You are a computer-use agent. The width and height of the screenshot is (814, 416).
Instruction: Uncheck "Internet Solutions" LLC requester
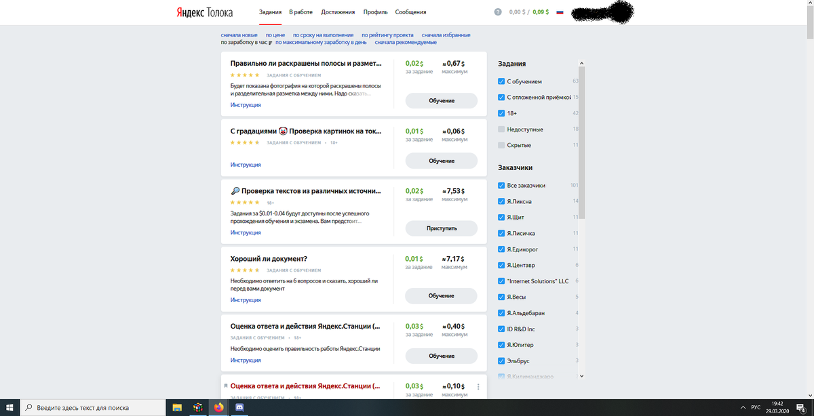click(501, 281)
